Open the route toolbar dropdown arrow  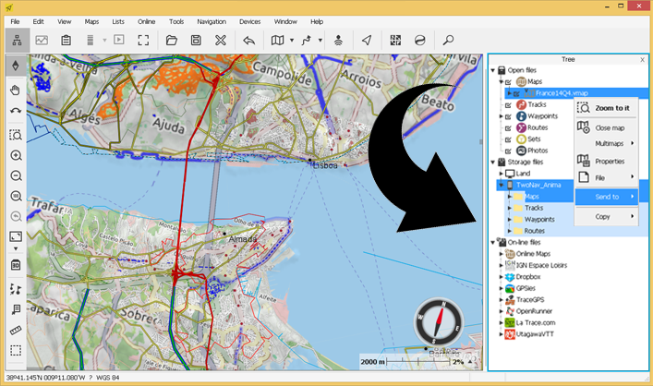click(x=320, y=41)
